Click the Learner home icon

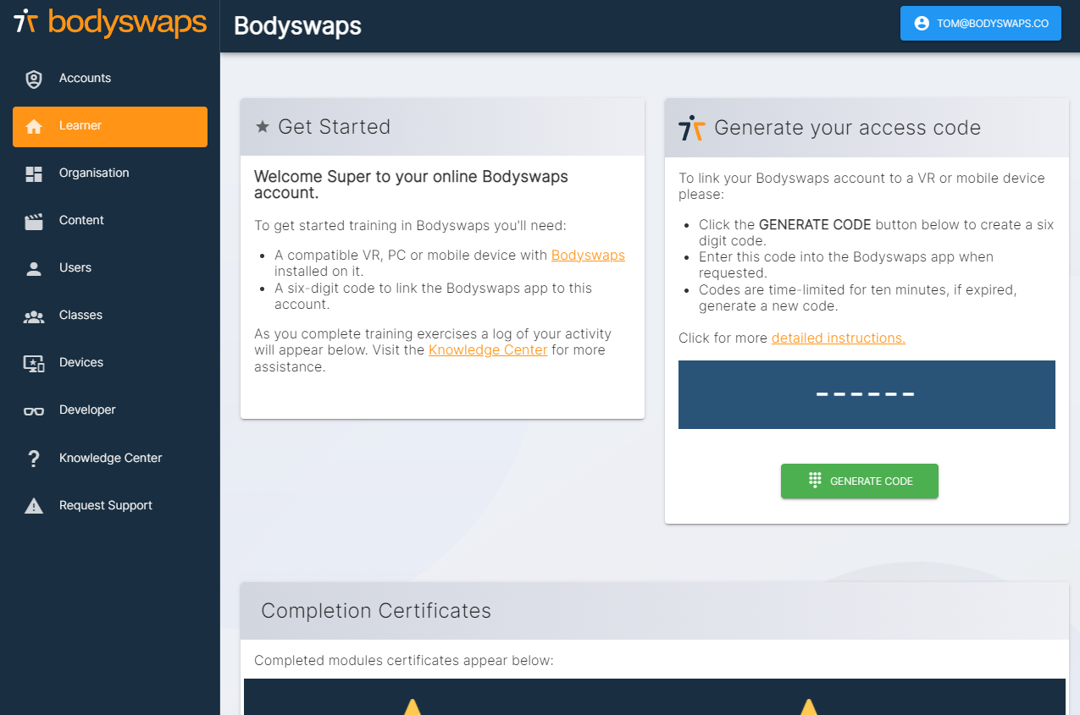[34, 126]
